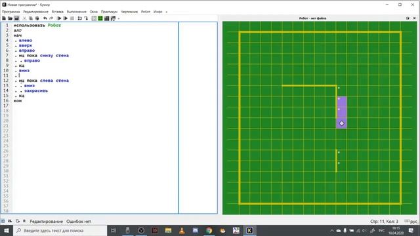Click line 1 'использовать Робот'
The height and width of the screenshot is (236, 420).
[37, 26]
